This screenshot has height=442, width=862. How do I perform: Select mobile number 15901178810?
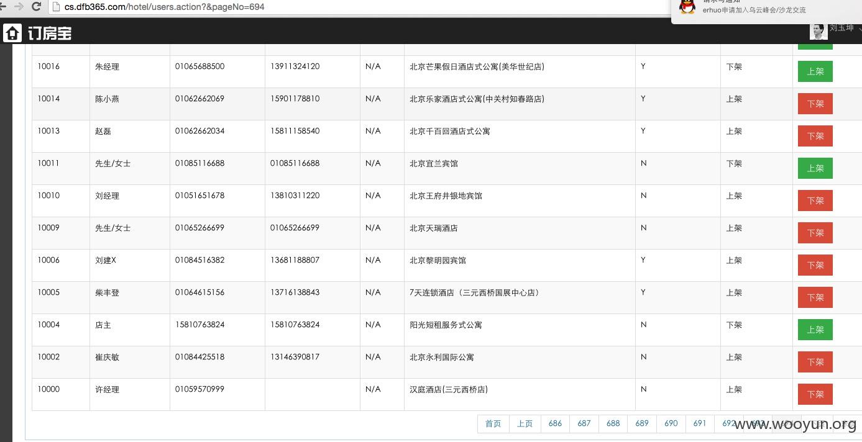(x=295, y=99)
